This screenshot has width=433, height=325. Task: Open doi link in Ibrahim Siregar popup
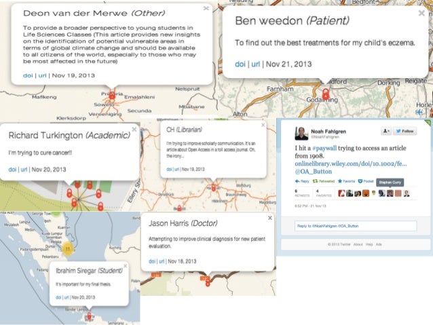coord(58,297)
